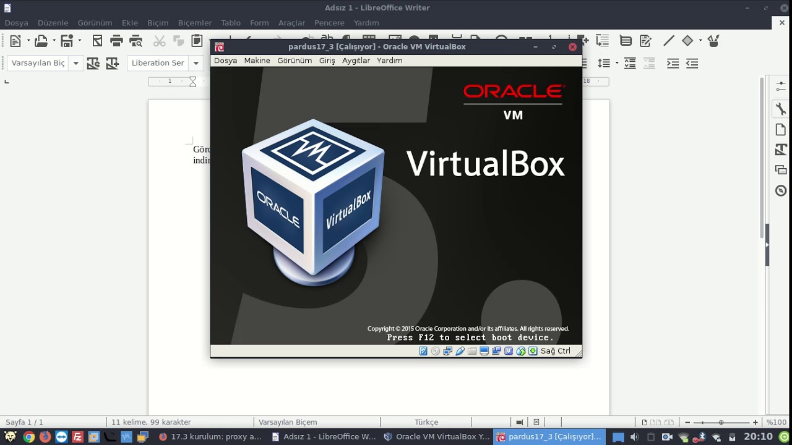The image size is (792, 445).
Task: Switch to 17.3 kurulum Firefox taskbar window
Action: tap(211, 436)
